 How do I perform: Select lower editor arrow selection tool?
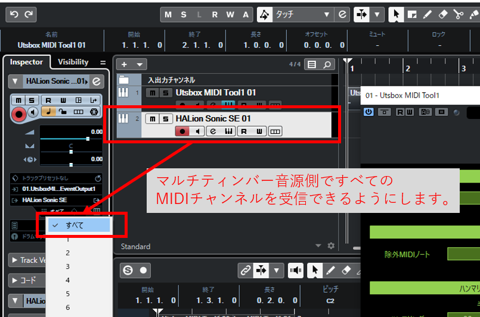click(x=315, y=270)
